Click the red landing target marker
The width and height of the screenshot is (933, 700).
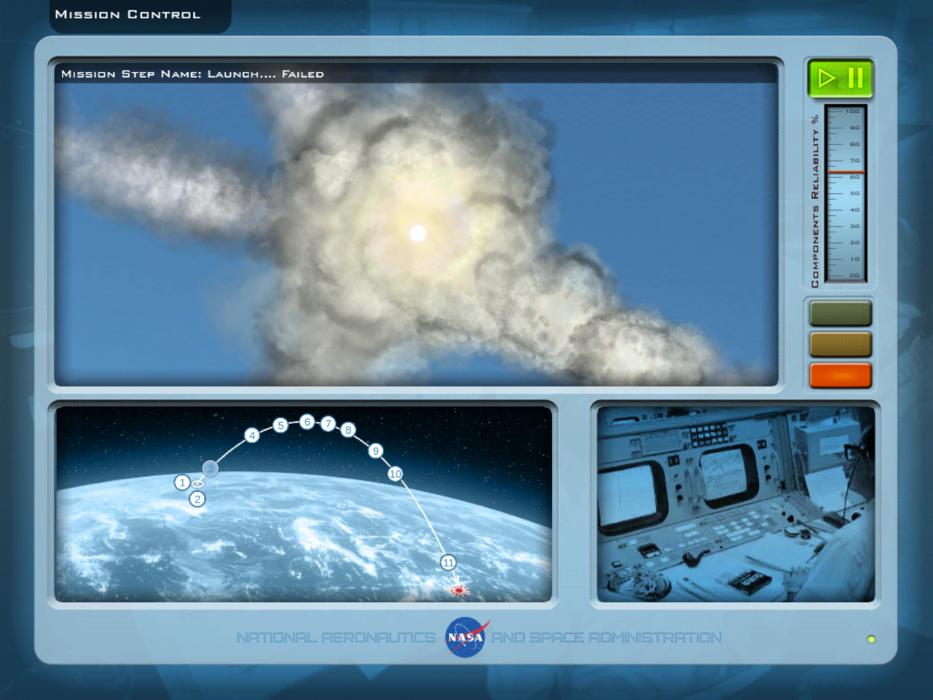click(x=458, y=590)
